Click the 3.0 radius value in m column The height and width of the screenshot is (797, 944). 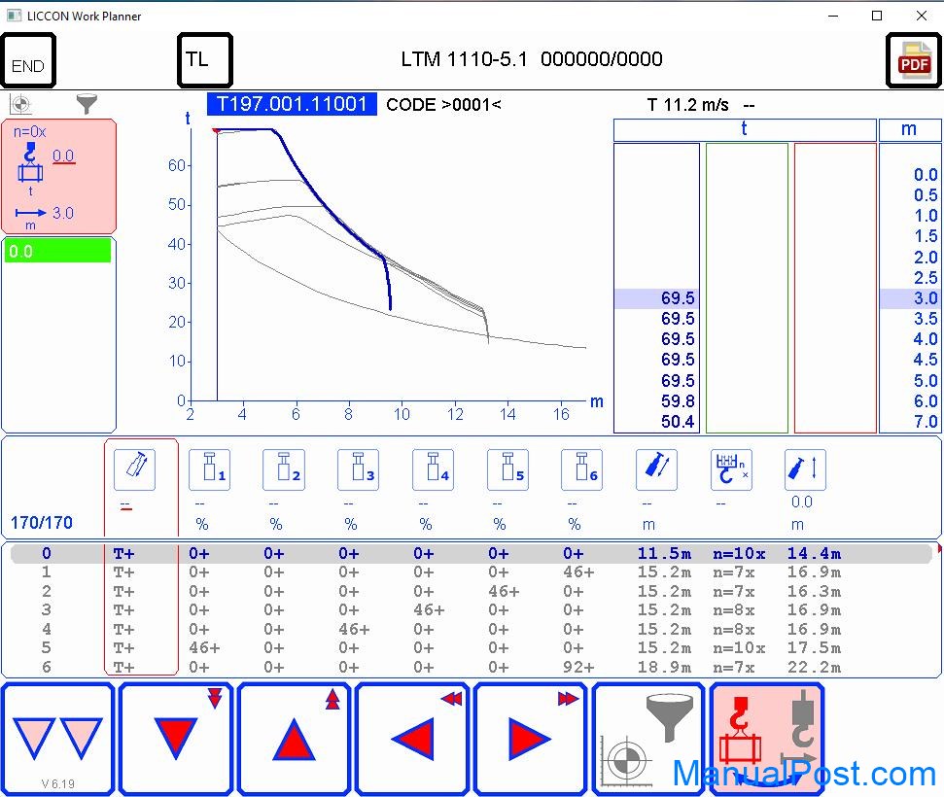(x=925, y=298)
